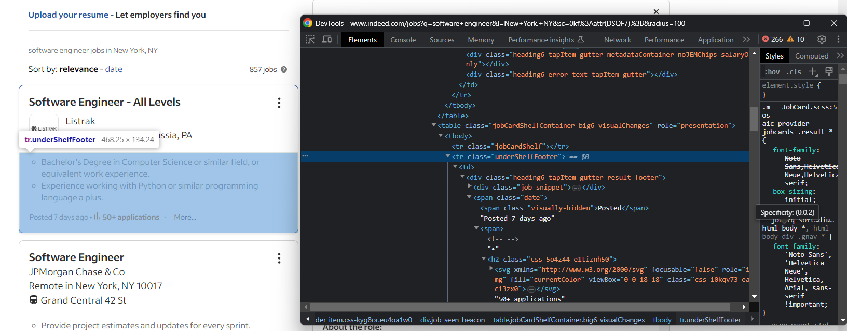Click the Listrak company logo
Image resolution: width=847 pixels, height=331 pixels.
pyautogui.click(x=44, y=124)
